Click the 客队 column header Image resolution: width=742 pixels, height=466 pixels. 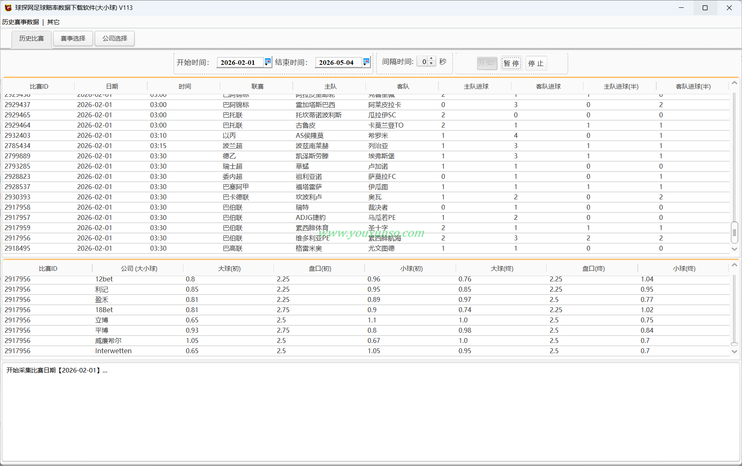[403, 87]
